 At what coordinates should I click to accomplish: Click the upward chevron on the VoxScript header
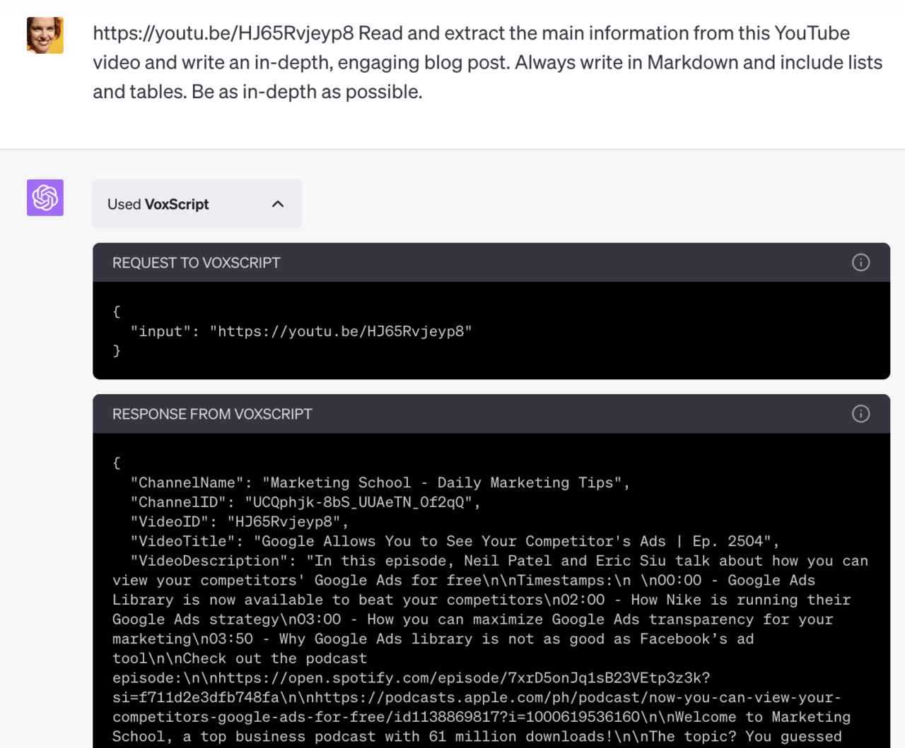(277, 203)
